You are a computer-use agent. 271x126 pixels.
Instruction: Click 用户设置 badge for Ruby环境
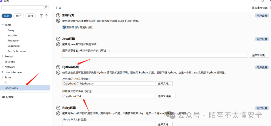pyautogui.click(x=262, y=108)
